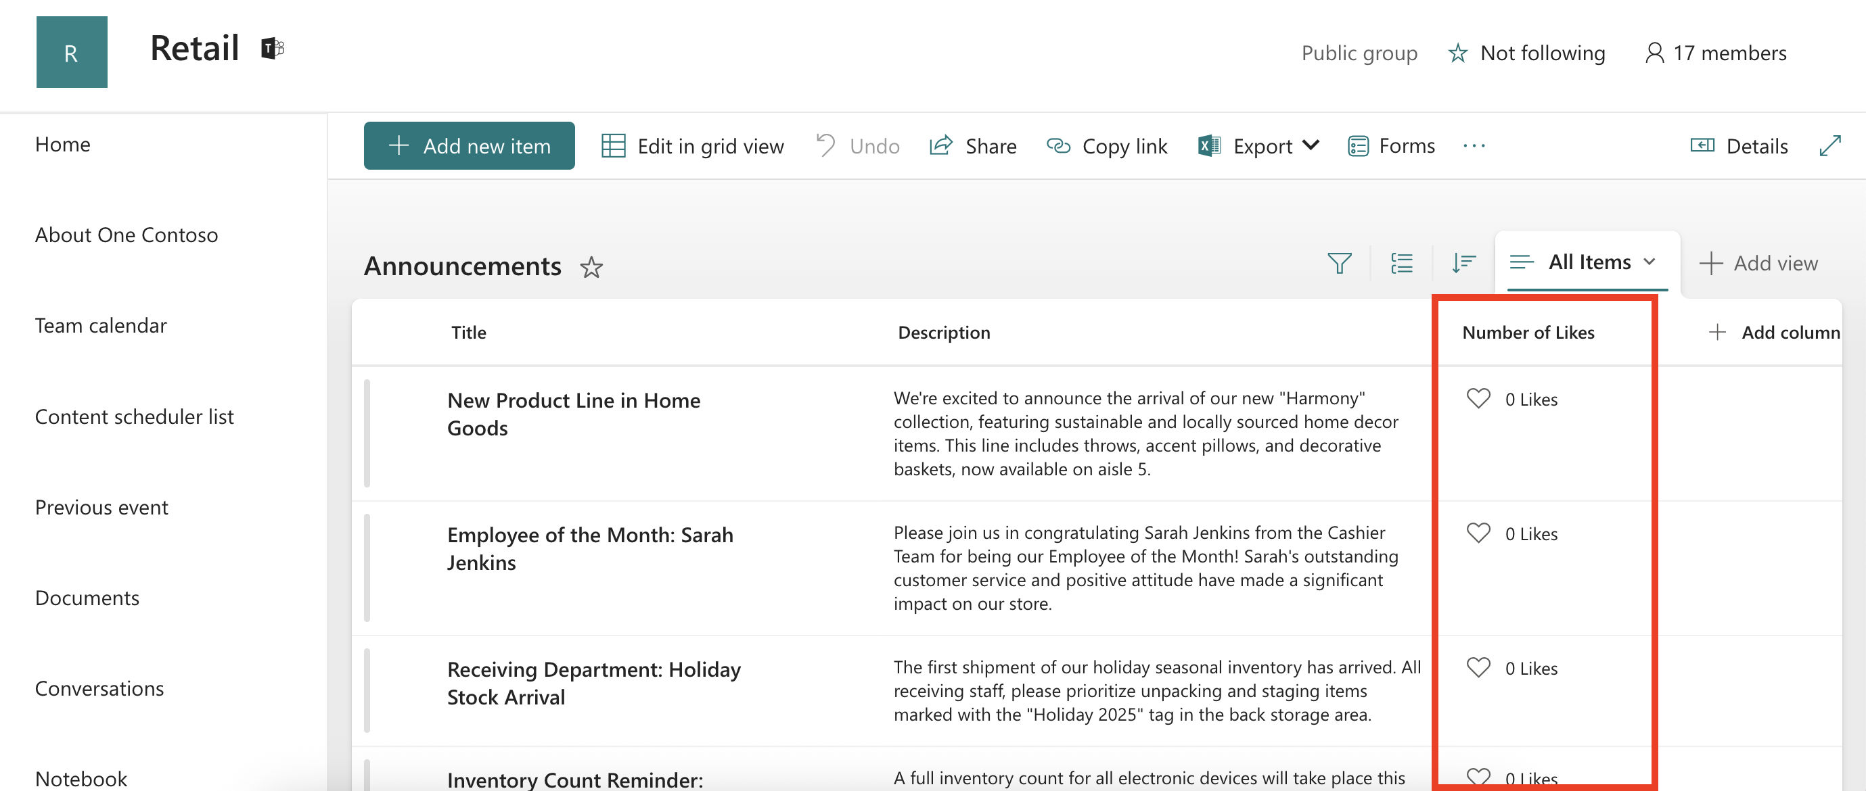This screenshot has width=1866, height=791.
Task: Like the New Product Line announcement heart
Action: 1478,398
